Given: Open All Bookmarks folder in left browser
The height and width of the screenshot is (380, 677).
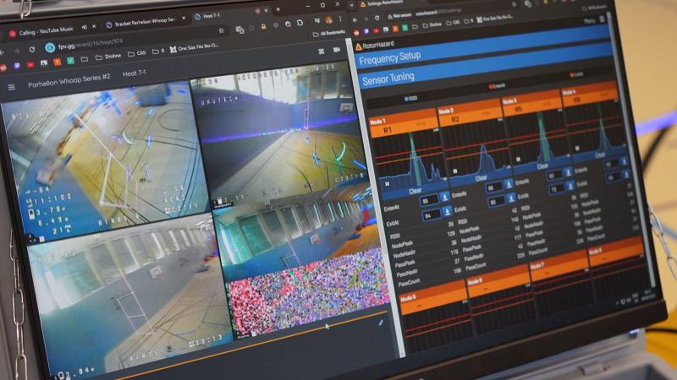Looking at the screenshot, I should pos(329,33).
